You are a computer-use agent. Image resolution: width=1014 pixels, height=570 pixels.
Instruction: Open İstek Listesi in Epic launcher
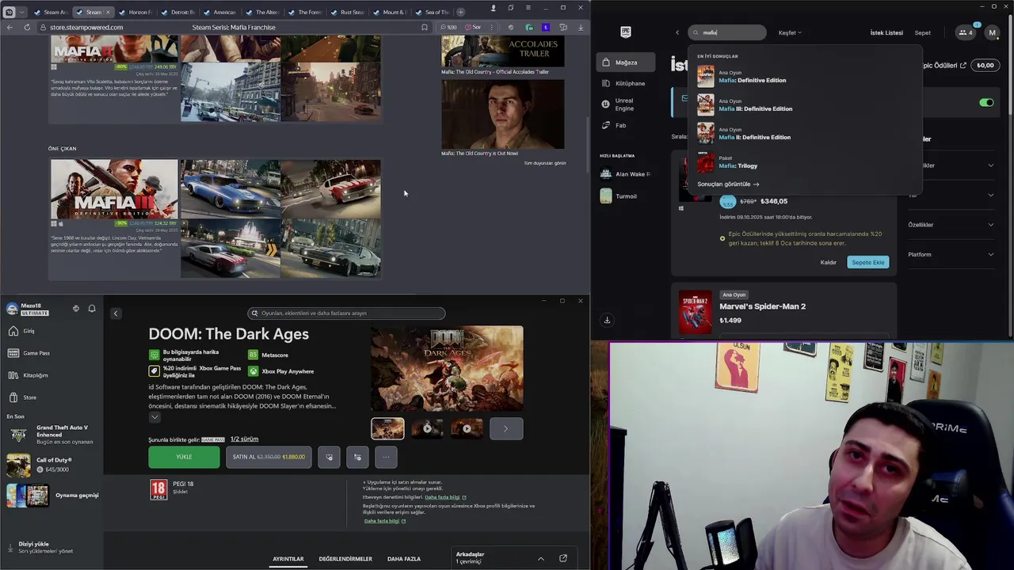pyautogui.click(x=886, y=32)
